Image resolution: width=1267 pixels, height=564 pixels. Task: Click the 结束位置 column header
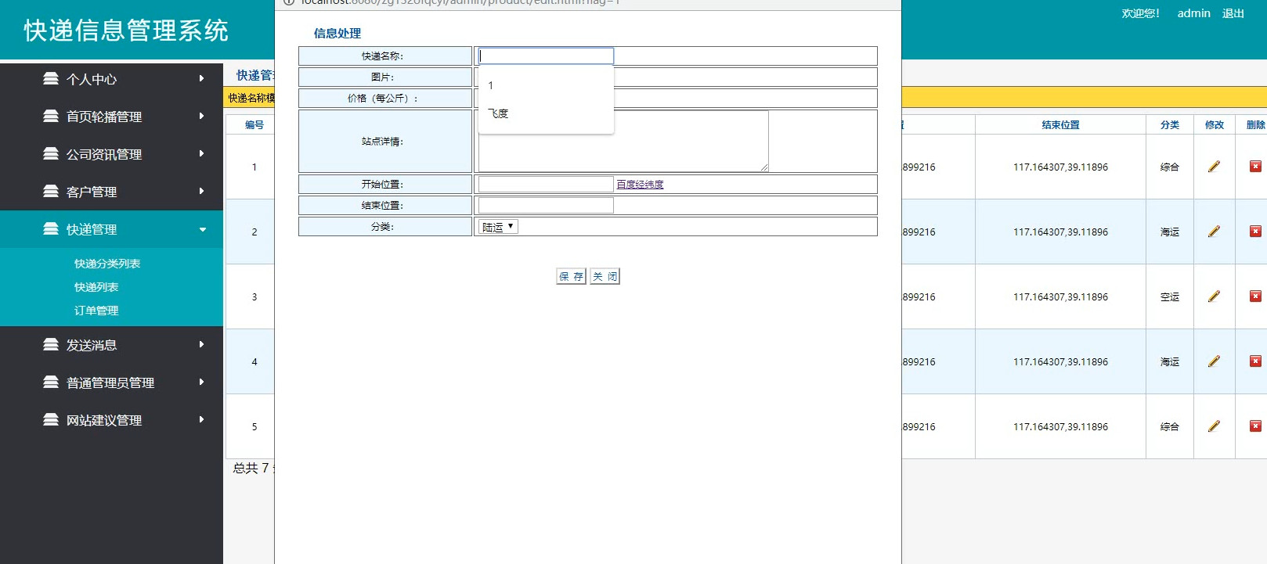[x=1060, y=125]
